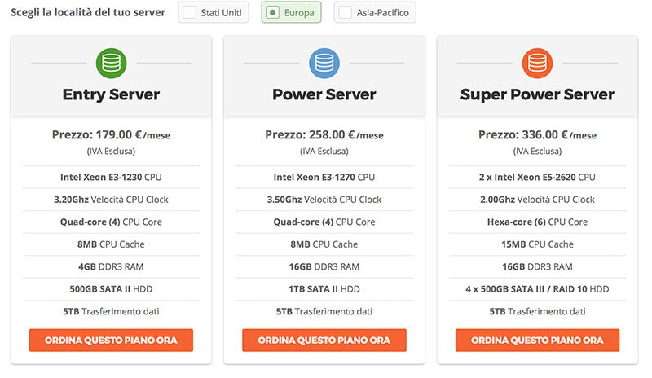Click the Entry Server heading

(111, 94)
